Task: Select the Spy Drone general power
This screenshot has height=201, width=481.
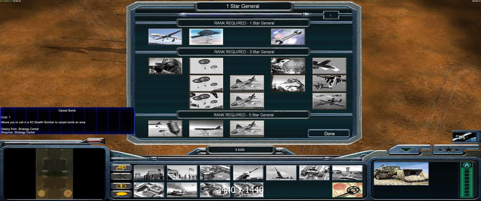Action: point(165,37)
